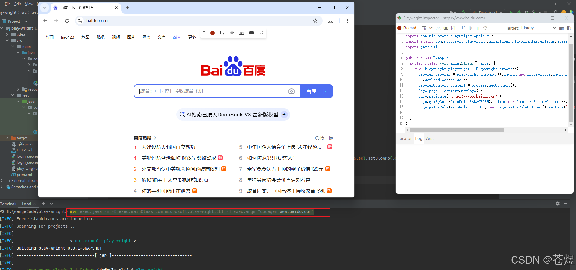Click browser overlay assert visibility eye icon
Screen dimensions: 576x270
pyautogui.click(x=232, y=33)
